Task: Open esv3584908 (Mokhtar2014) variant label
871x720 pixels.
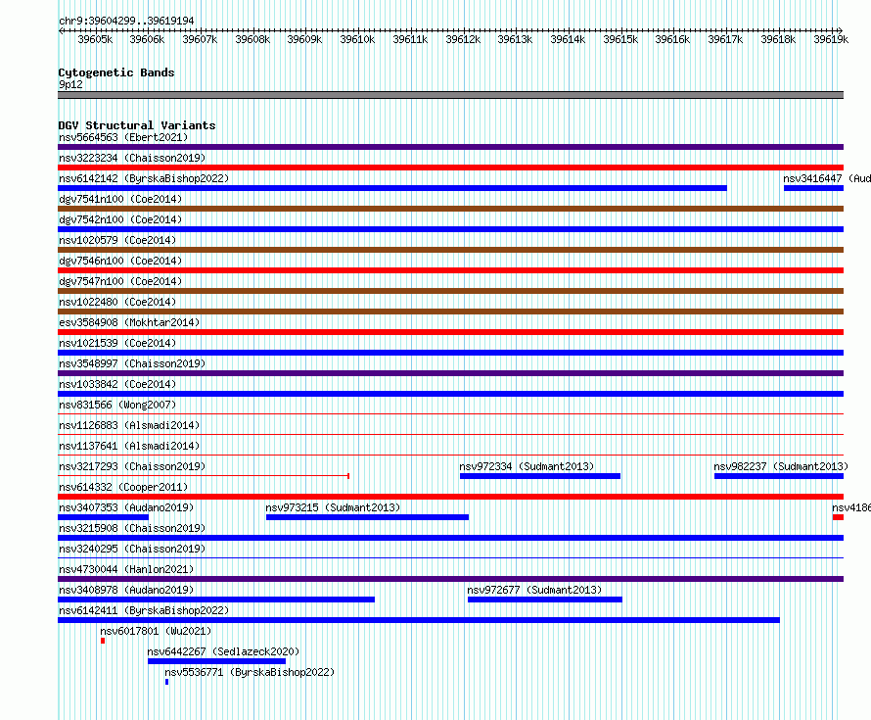Action: (x=129, y=322)
